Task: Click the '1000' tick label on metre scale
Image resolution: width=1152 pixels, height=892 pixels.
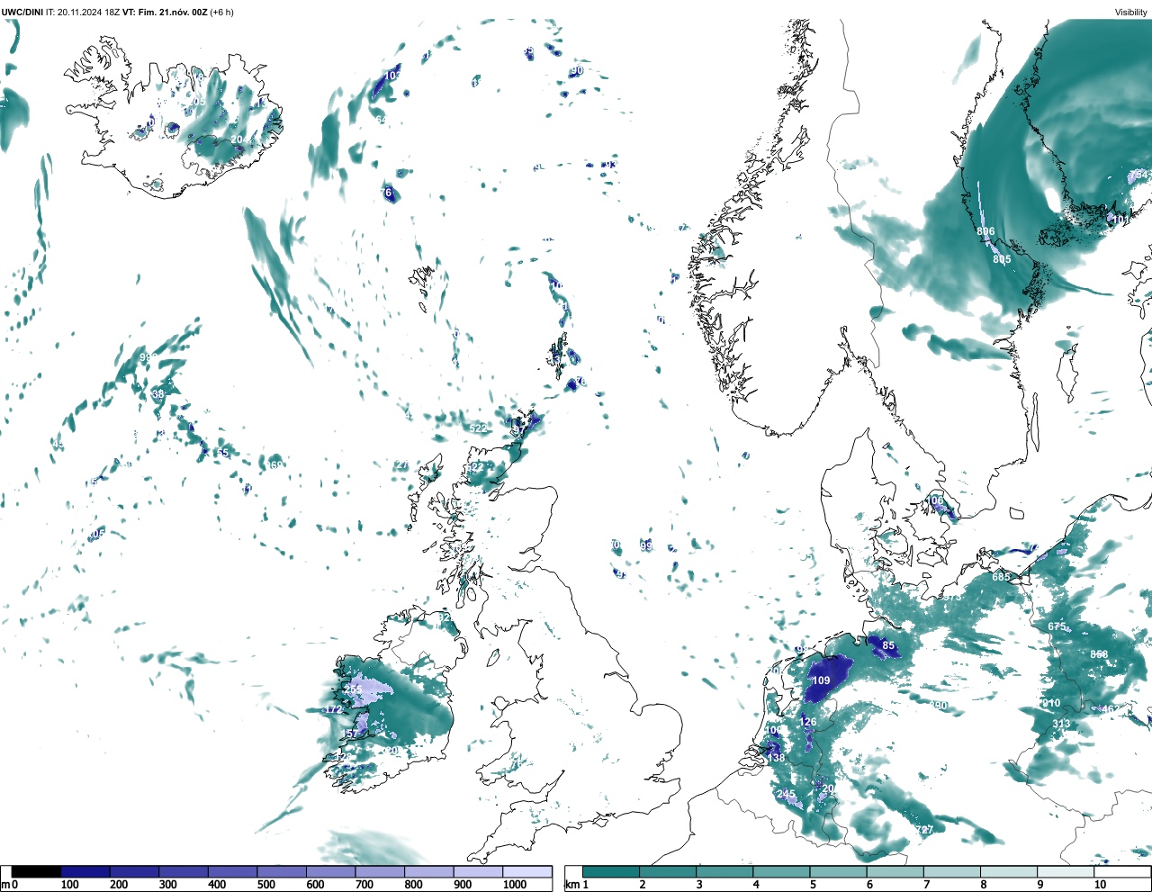Action: (x=515, y=885)
